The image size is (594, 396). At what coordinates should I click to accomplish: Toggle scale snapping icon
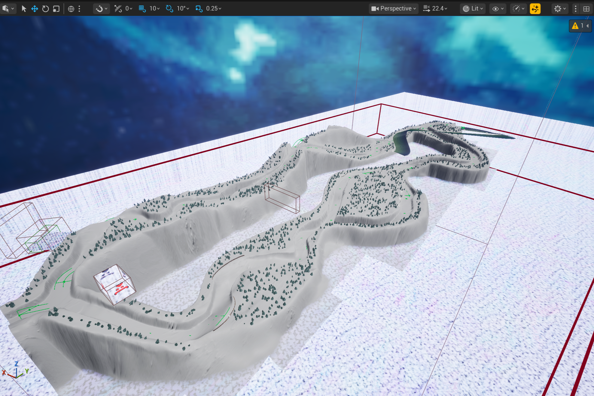coord(199,8)
